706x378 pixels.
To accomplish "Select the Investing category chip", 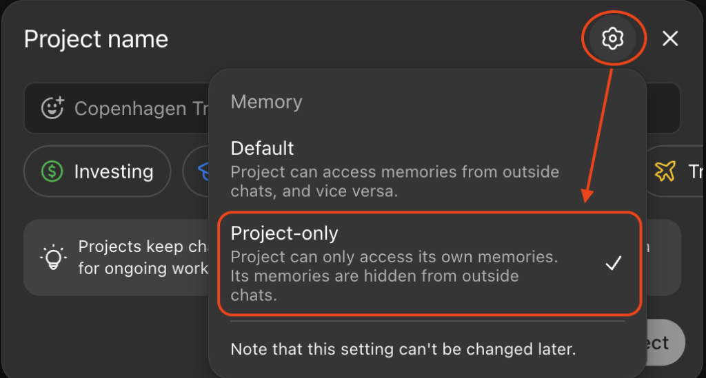I will tap(97, 171).
